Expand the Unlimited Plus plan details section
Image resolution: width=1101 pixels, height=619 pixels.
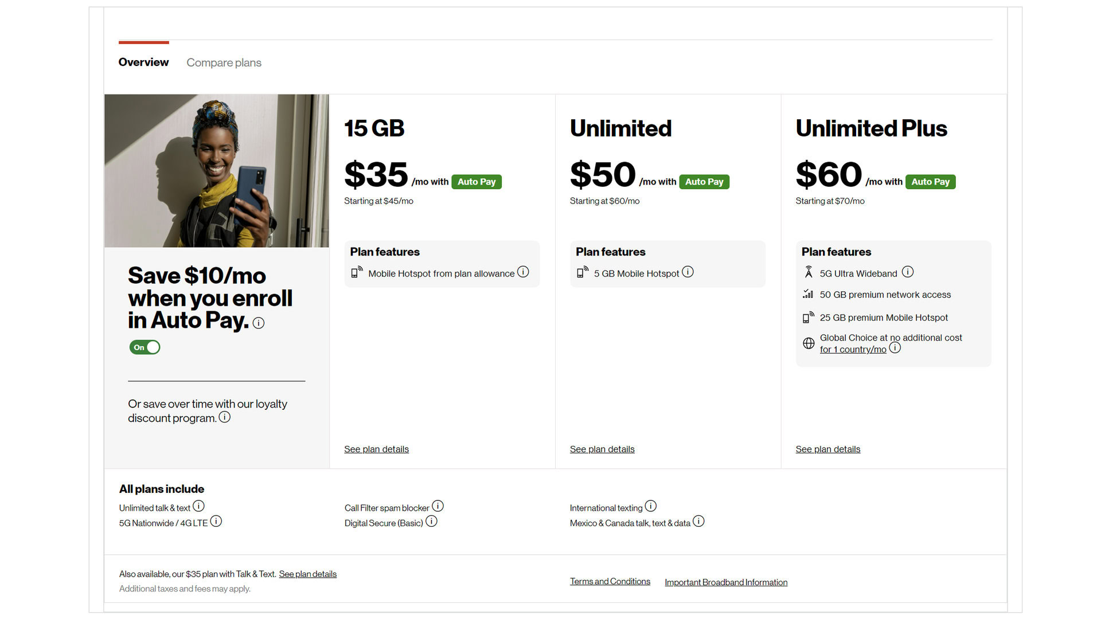coord(828,449)
